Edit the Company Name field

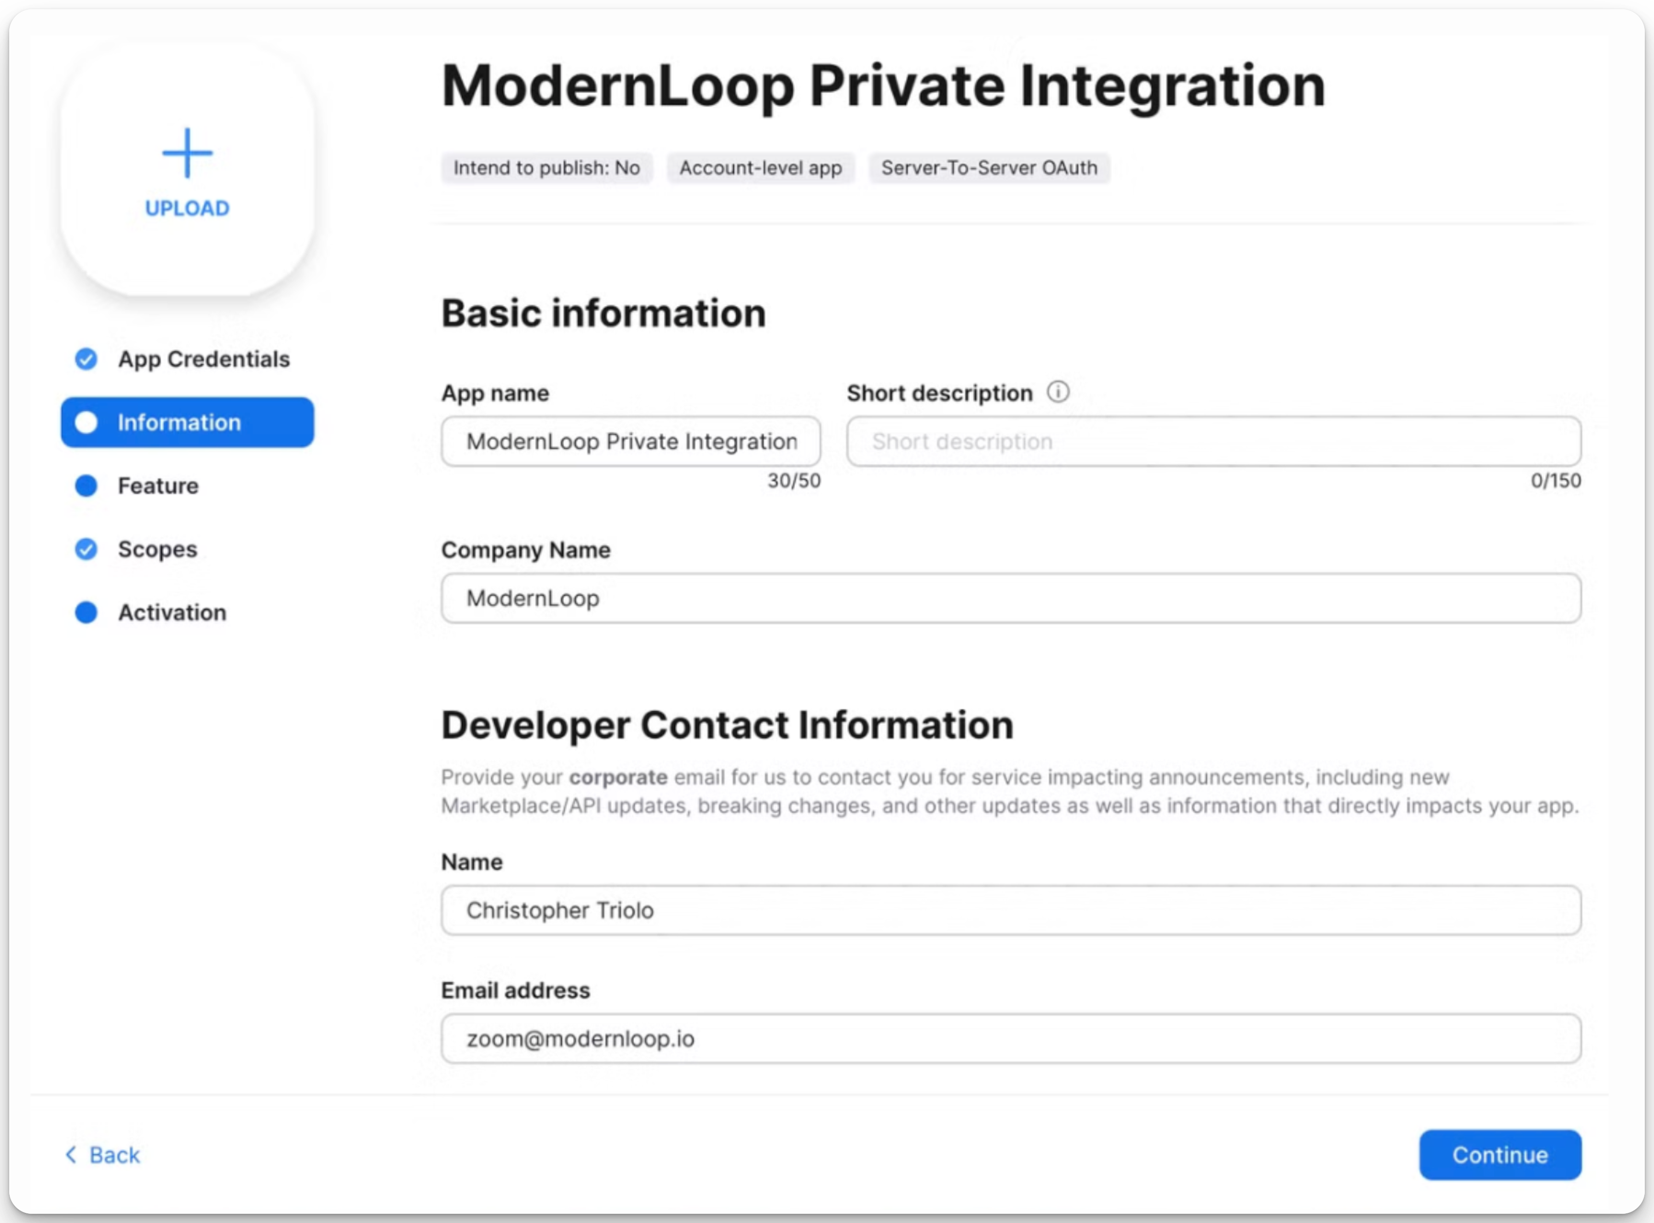(x=1011, y=598)
